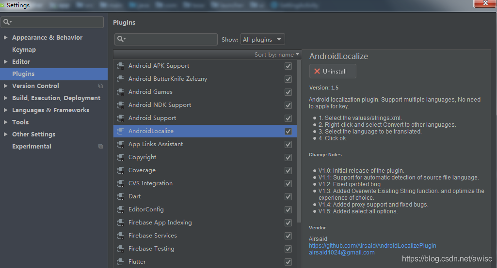Click the Firebase Services plugin icon
Viewport: 497px width, 268px height.
(x=120, y=236)
